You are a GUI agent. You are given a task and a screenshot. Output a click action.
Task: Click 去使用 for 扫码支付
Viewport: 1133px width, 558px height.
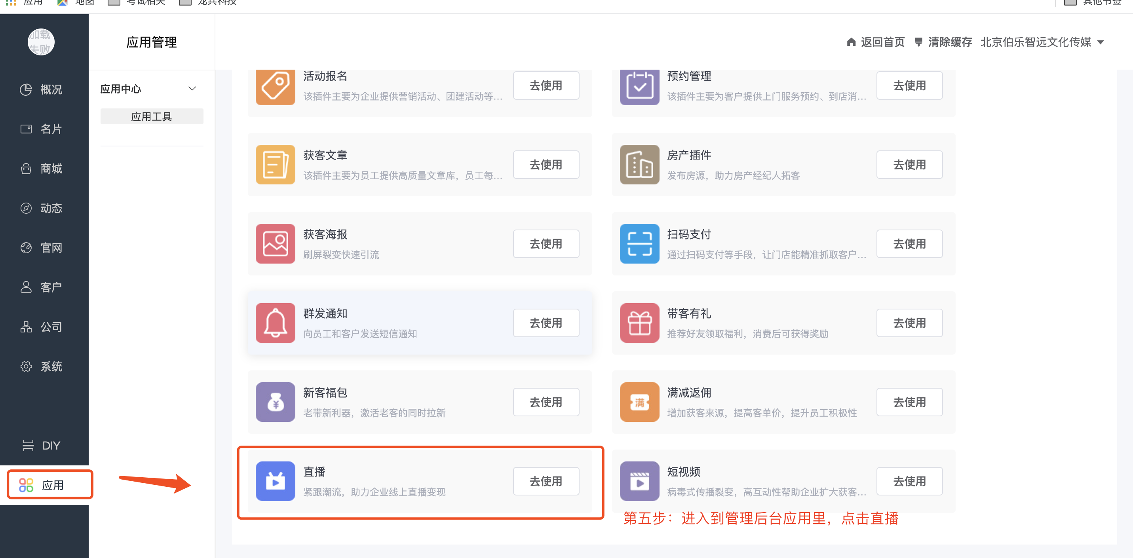pos(910,244)
